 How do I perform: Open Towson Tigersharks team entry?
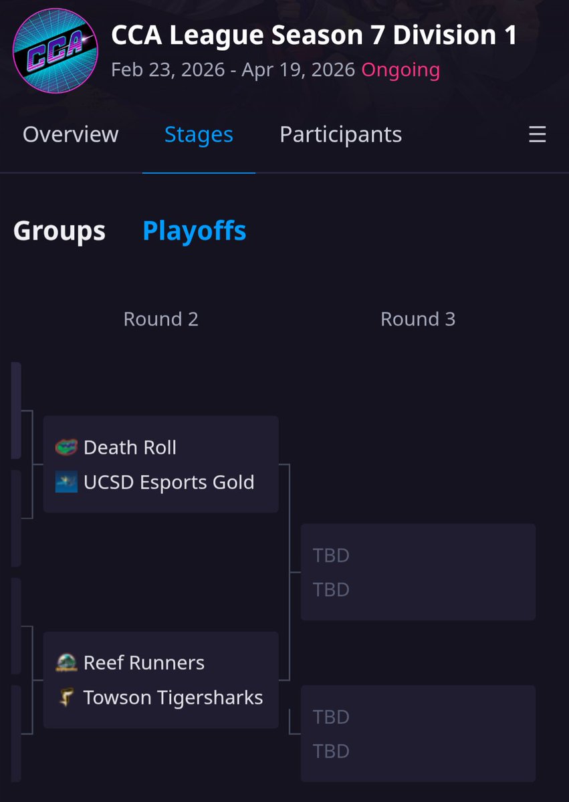(x=161, y=697)
